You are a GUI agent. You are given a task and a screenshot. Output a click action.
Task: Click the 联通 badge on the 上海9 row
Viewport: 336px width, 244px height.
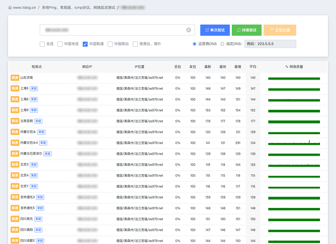click(x=15, y=110)
